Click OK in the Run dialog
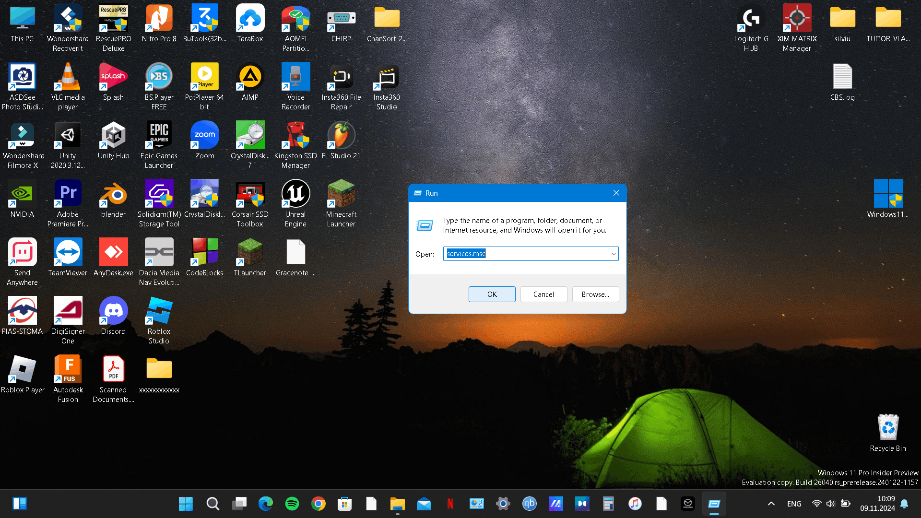Image resolution: width=921 pixels, height=518 pixels. tap(492, 294)
